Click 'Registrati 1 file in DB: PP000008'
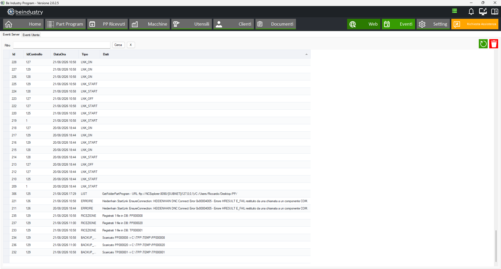 (x=123, y=216)
